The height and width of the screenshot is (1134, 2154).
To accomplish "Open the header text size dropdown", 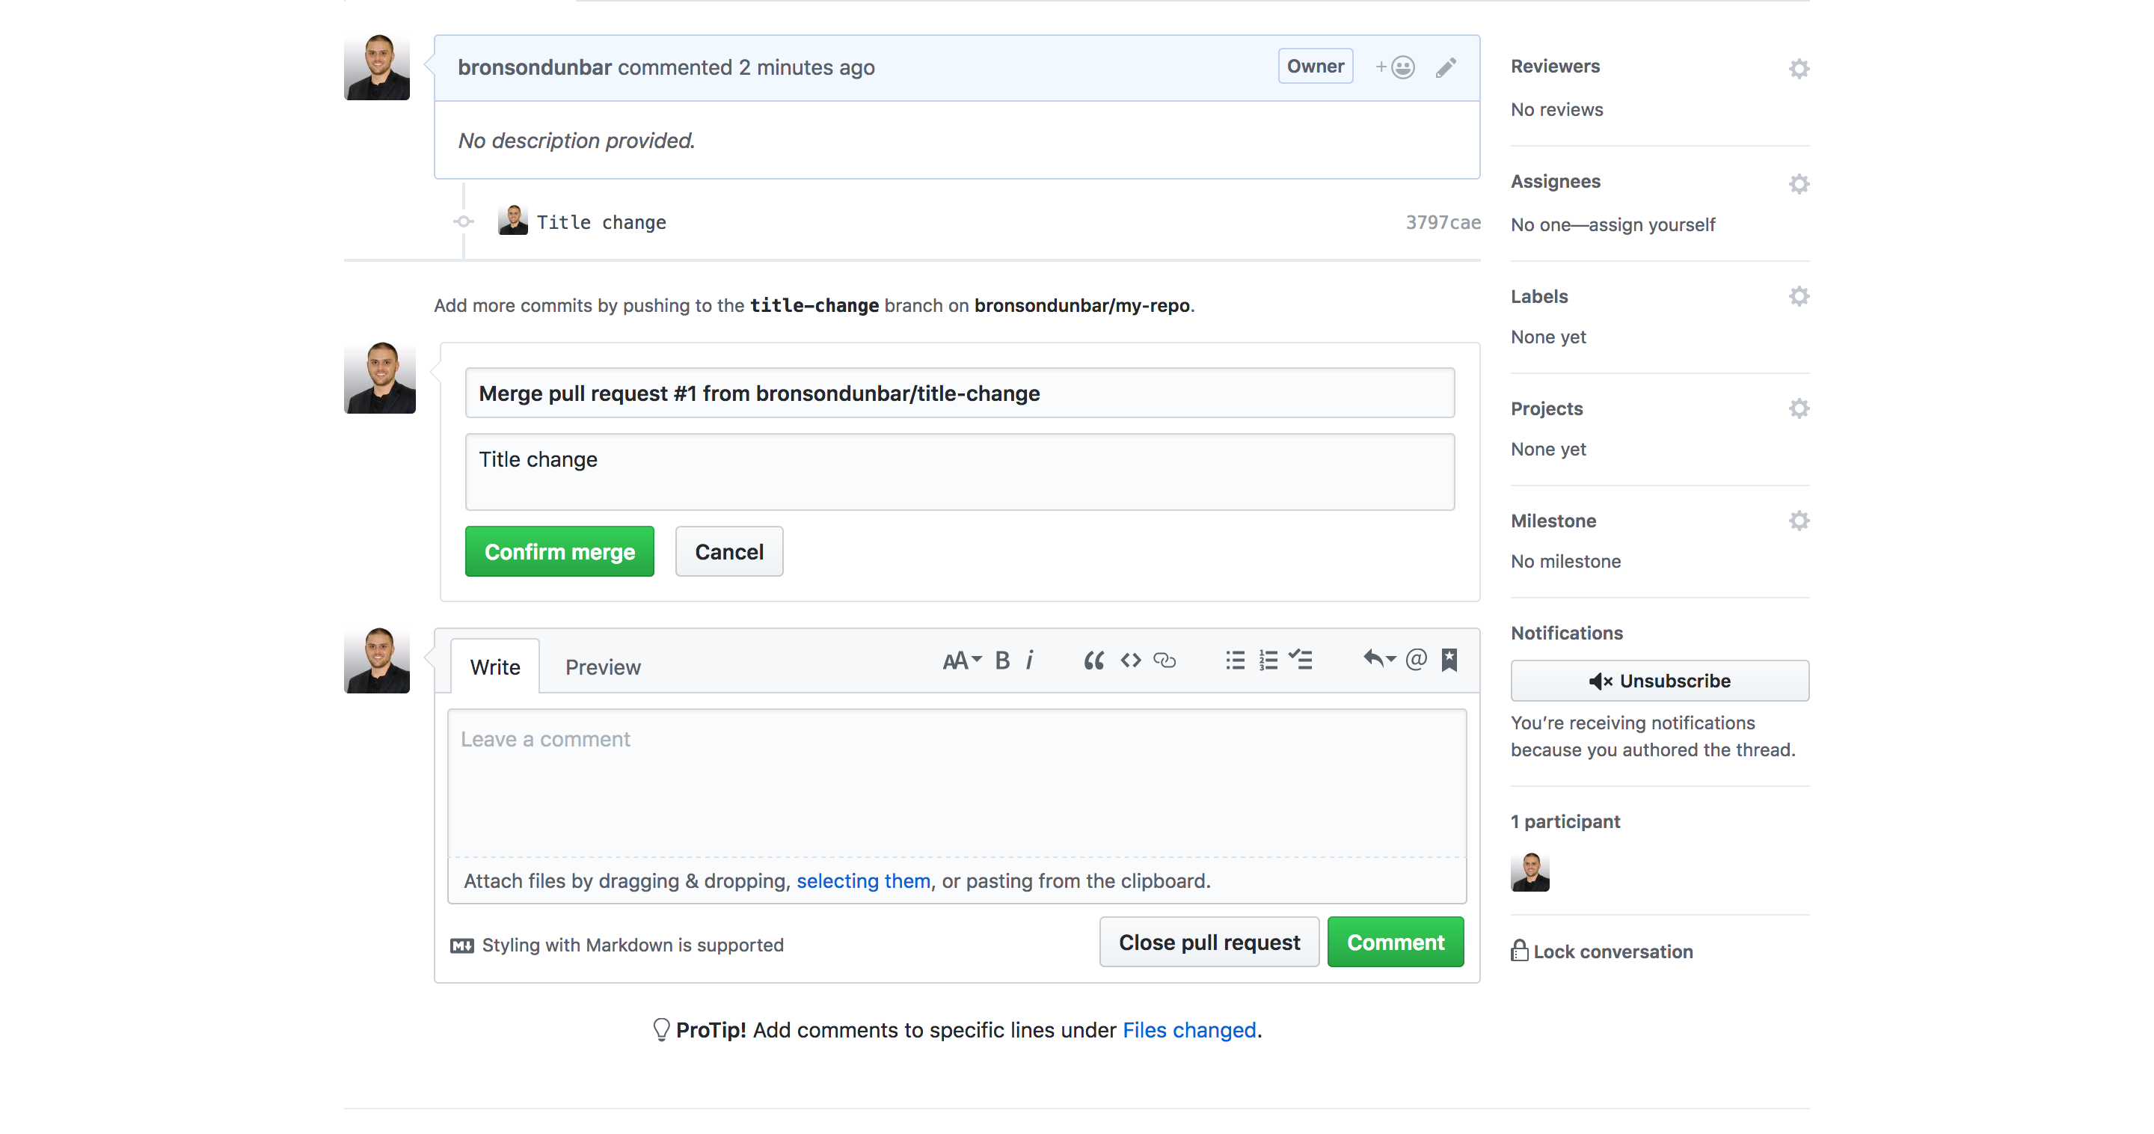I will [962, 661].
